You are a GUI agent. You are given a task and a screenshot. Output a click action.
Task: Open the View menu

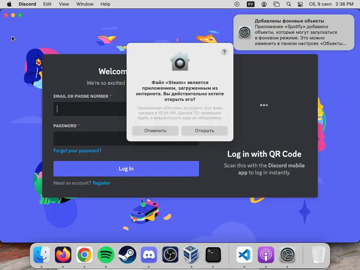[64, 4]
